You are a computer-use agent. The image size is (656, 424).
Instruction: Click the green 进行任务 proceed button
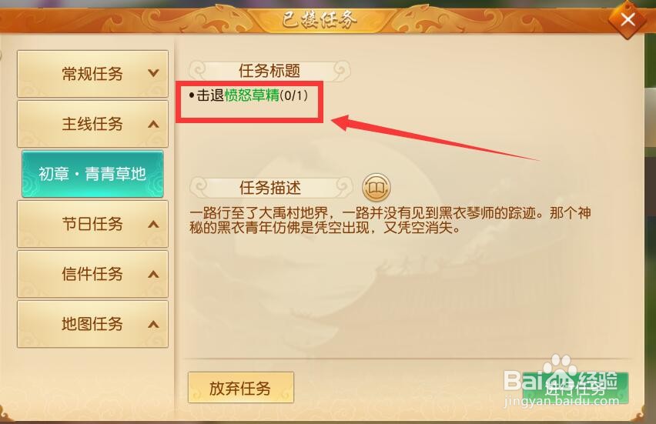pyautogui.click(x=575, y=389)
